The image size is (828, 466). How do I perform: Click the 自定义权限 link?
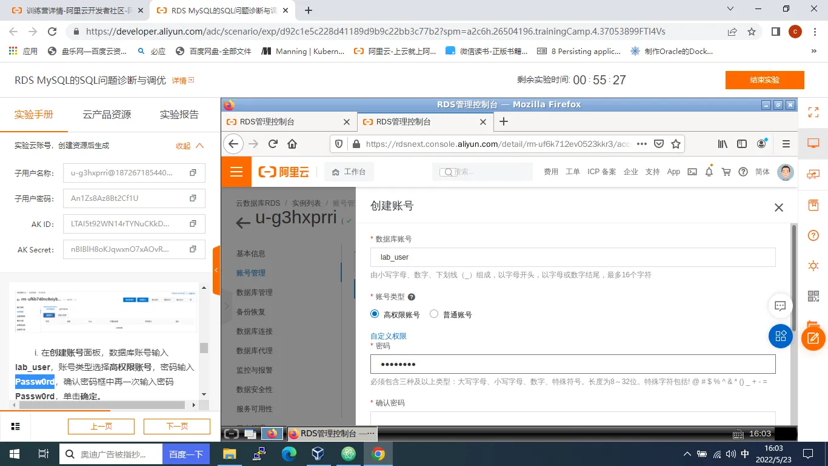(x=389, y=336)
